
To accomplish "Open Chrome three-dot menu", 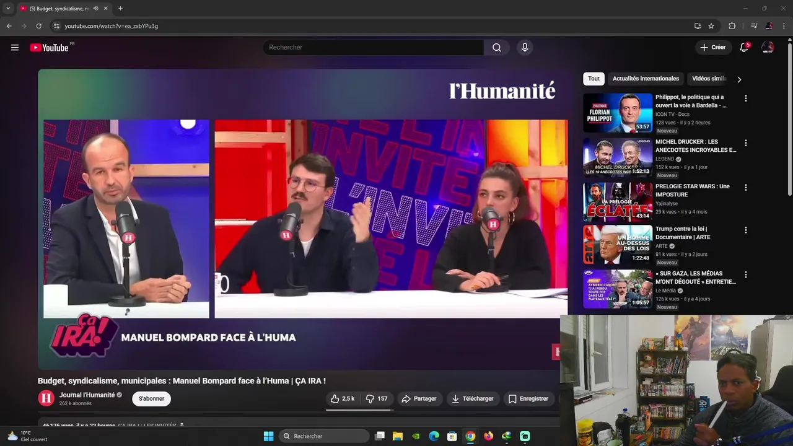I will [x=784, y=26].
